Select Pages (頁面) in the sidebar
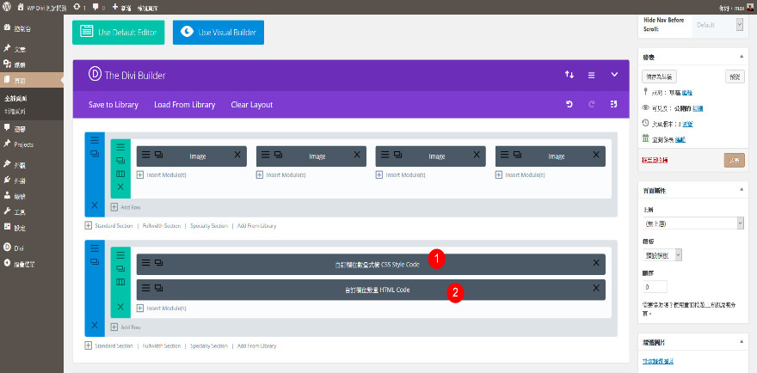Viewport: 757px width, 373px height. tap(31, 80)
